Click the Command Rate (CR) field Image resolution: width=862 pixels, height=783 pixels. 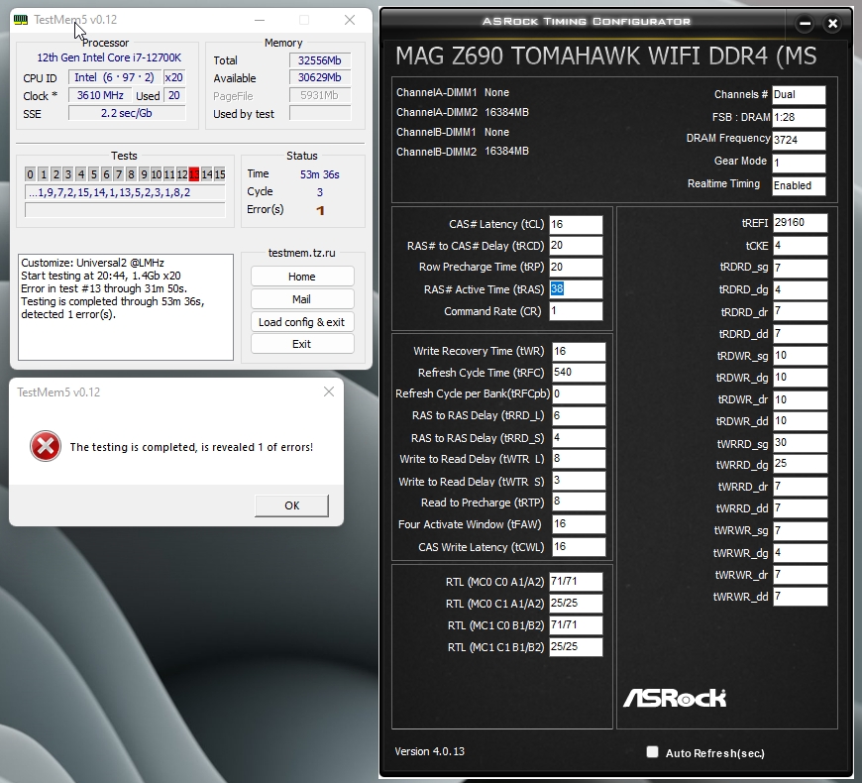point(576,311)
